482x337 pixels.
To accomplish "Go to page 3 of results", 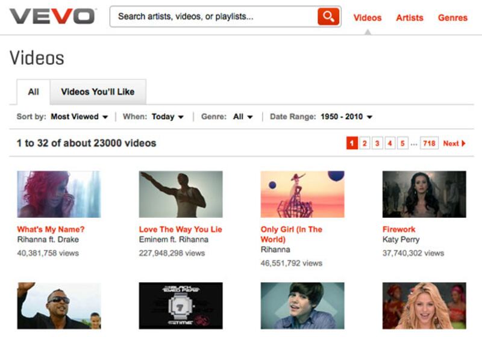I will tap(377, 143).
